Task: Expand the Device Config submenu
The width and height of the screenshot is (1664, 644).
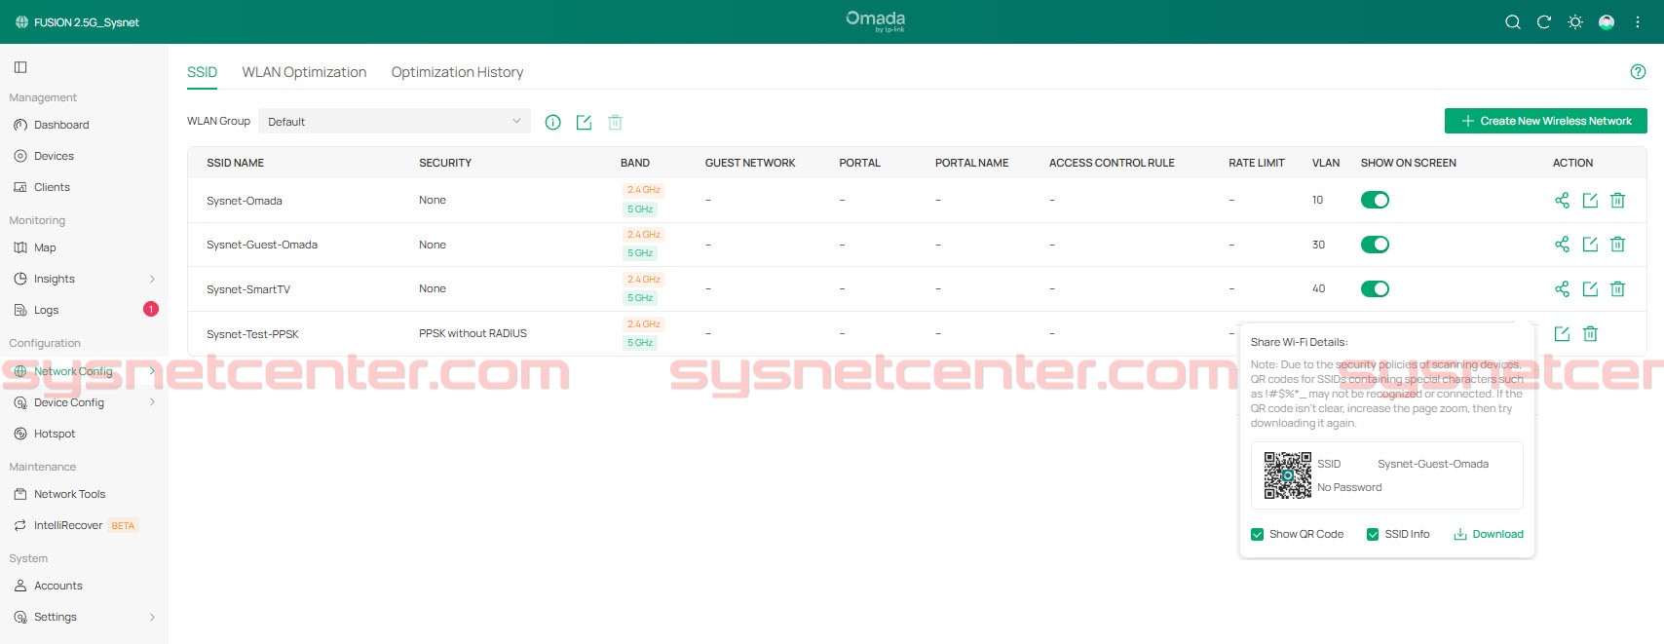Action: pos(152,402)
